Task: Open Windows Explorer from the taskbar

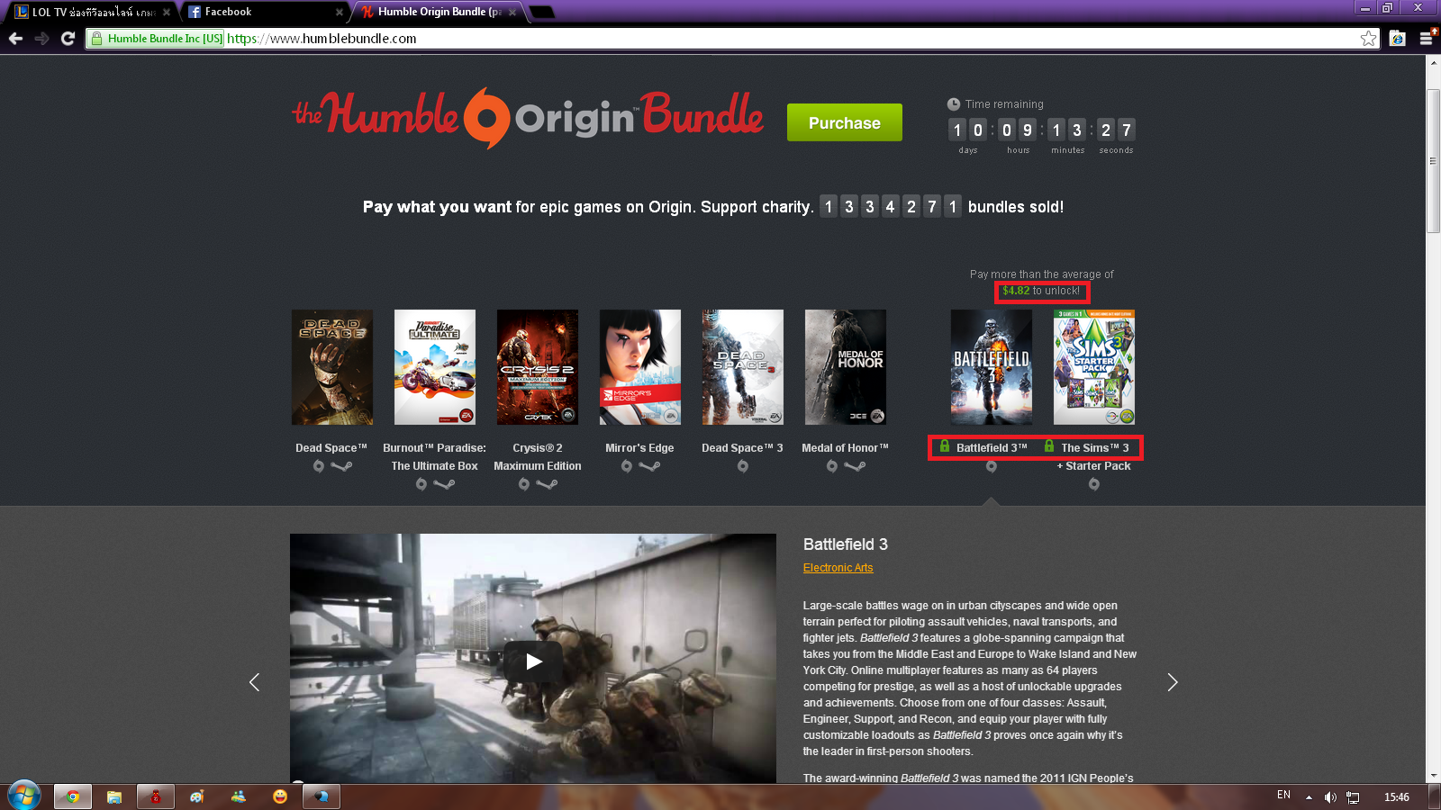Action: click(114, 796)
